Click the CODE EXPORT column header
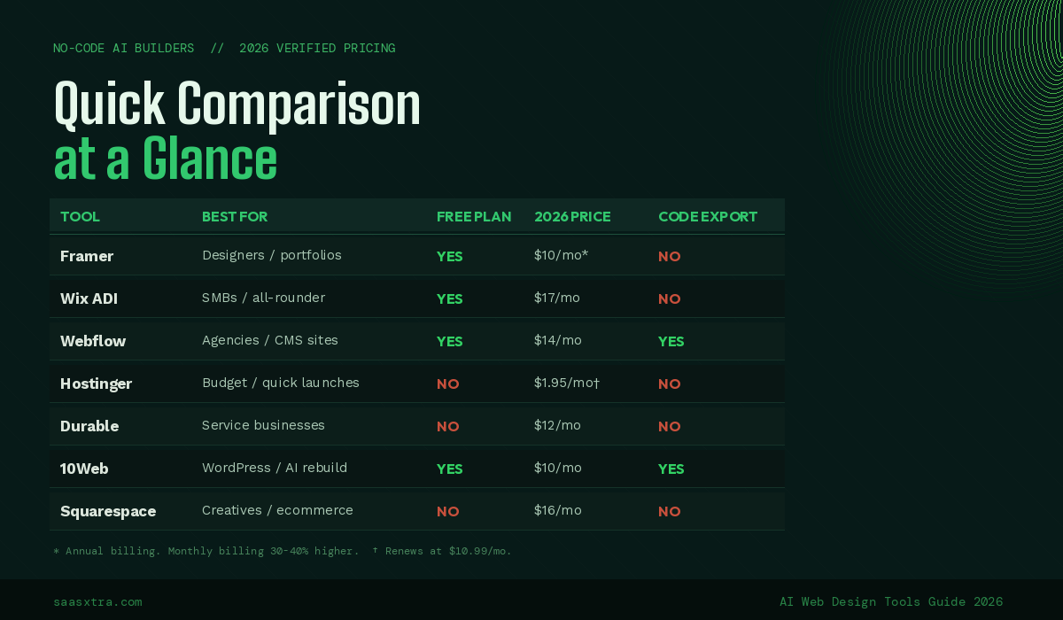The width and height of the screenshot is (1063, 620). coord(708,217)
